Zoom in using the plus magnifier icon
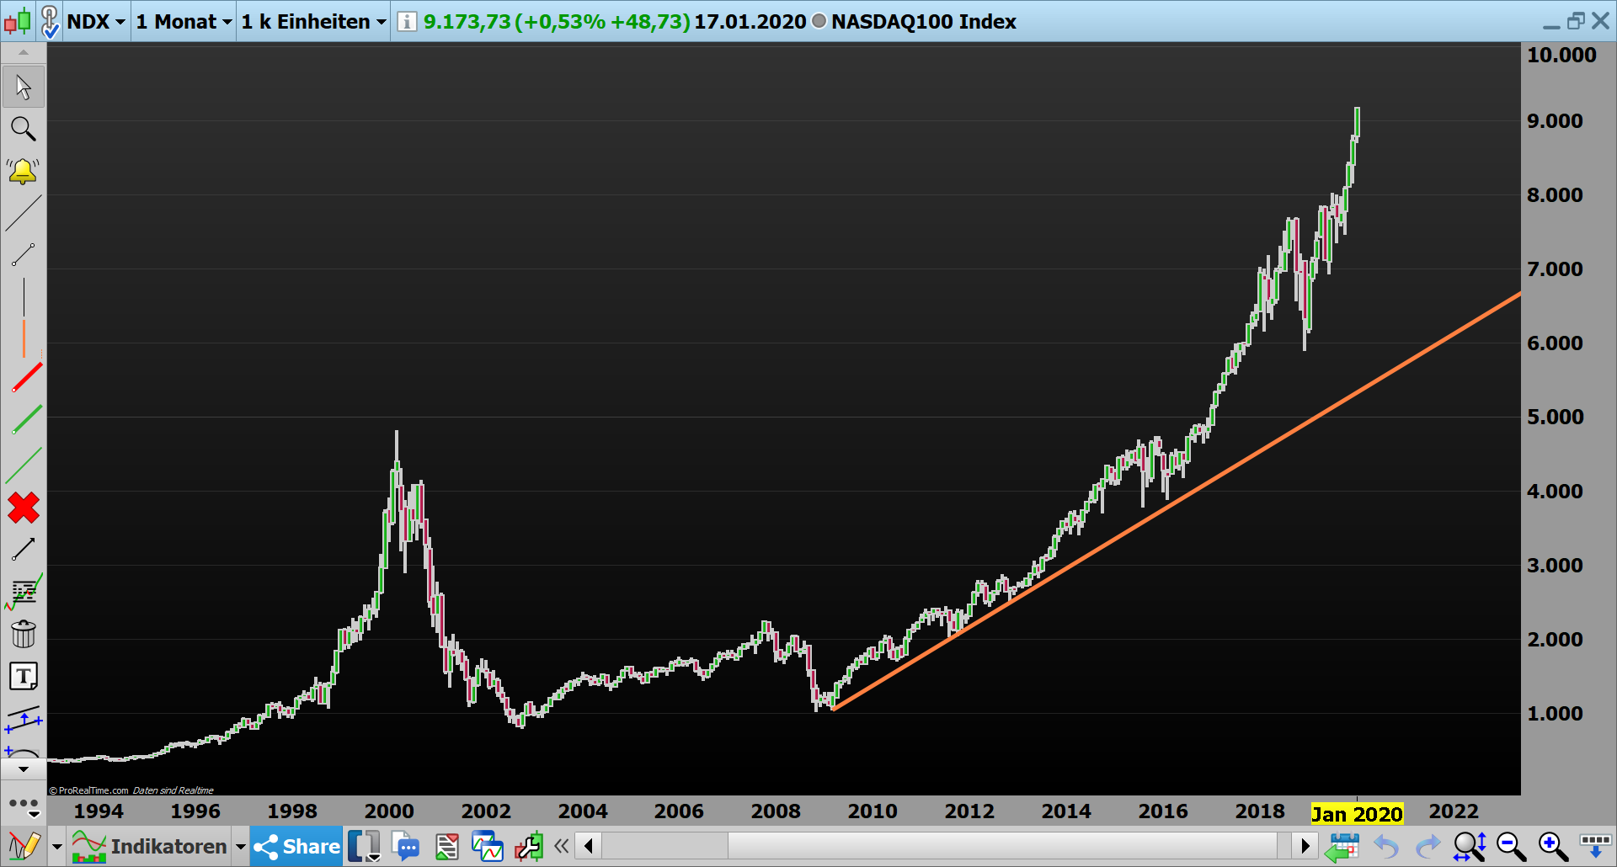 coord(1550,846)
